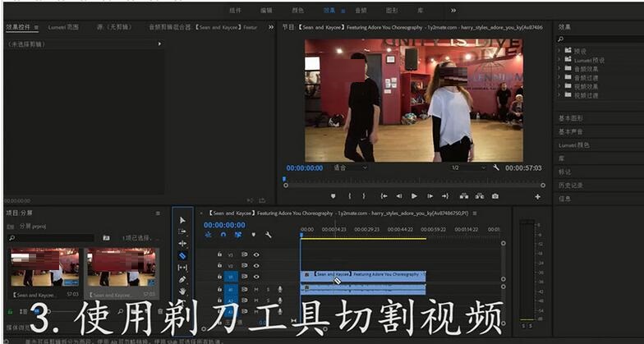Image resolution: width=644 pixels, height=344 pixels.
Task: Select the Selection arrow tool
Action: 182,220
